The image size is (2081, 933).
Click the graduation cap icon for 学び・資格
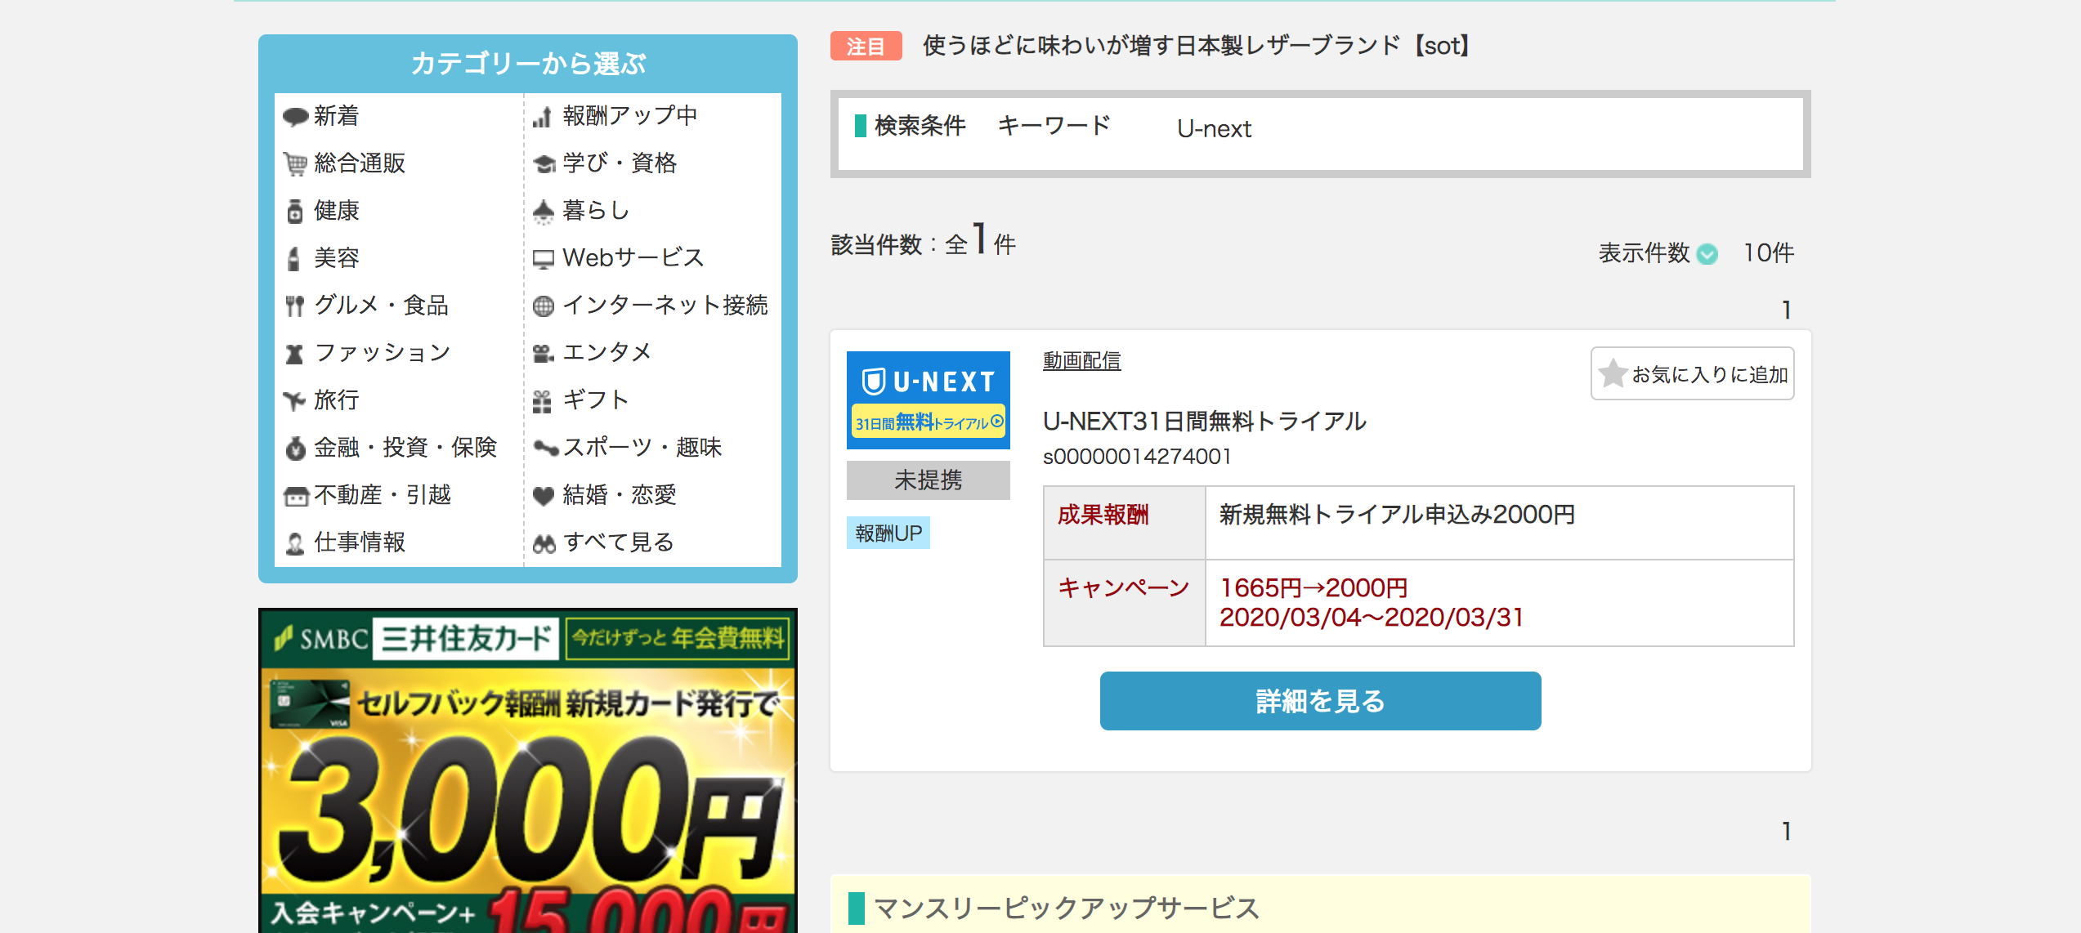tap(544, 164)
